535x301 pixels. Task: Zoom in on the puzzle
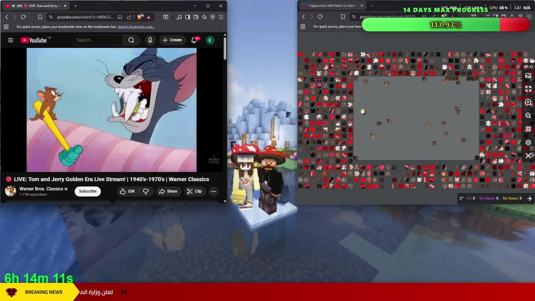point(528,102)
